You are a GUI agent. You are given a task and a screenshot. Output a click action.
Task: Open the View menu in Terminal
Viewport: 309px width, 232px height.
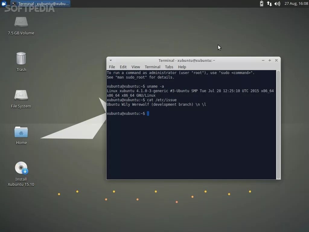(x=135, y=67)
